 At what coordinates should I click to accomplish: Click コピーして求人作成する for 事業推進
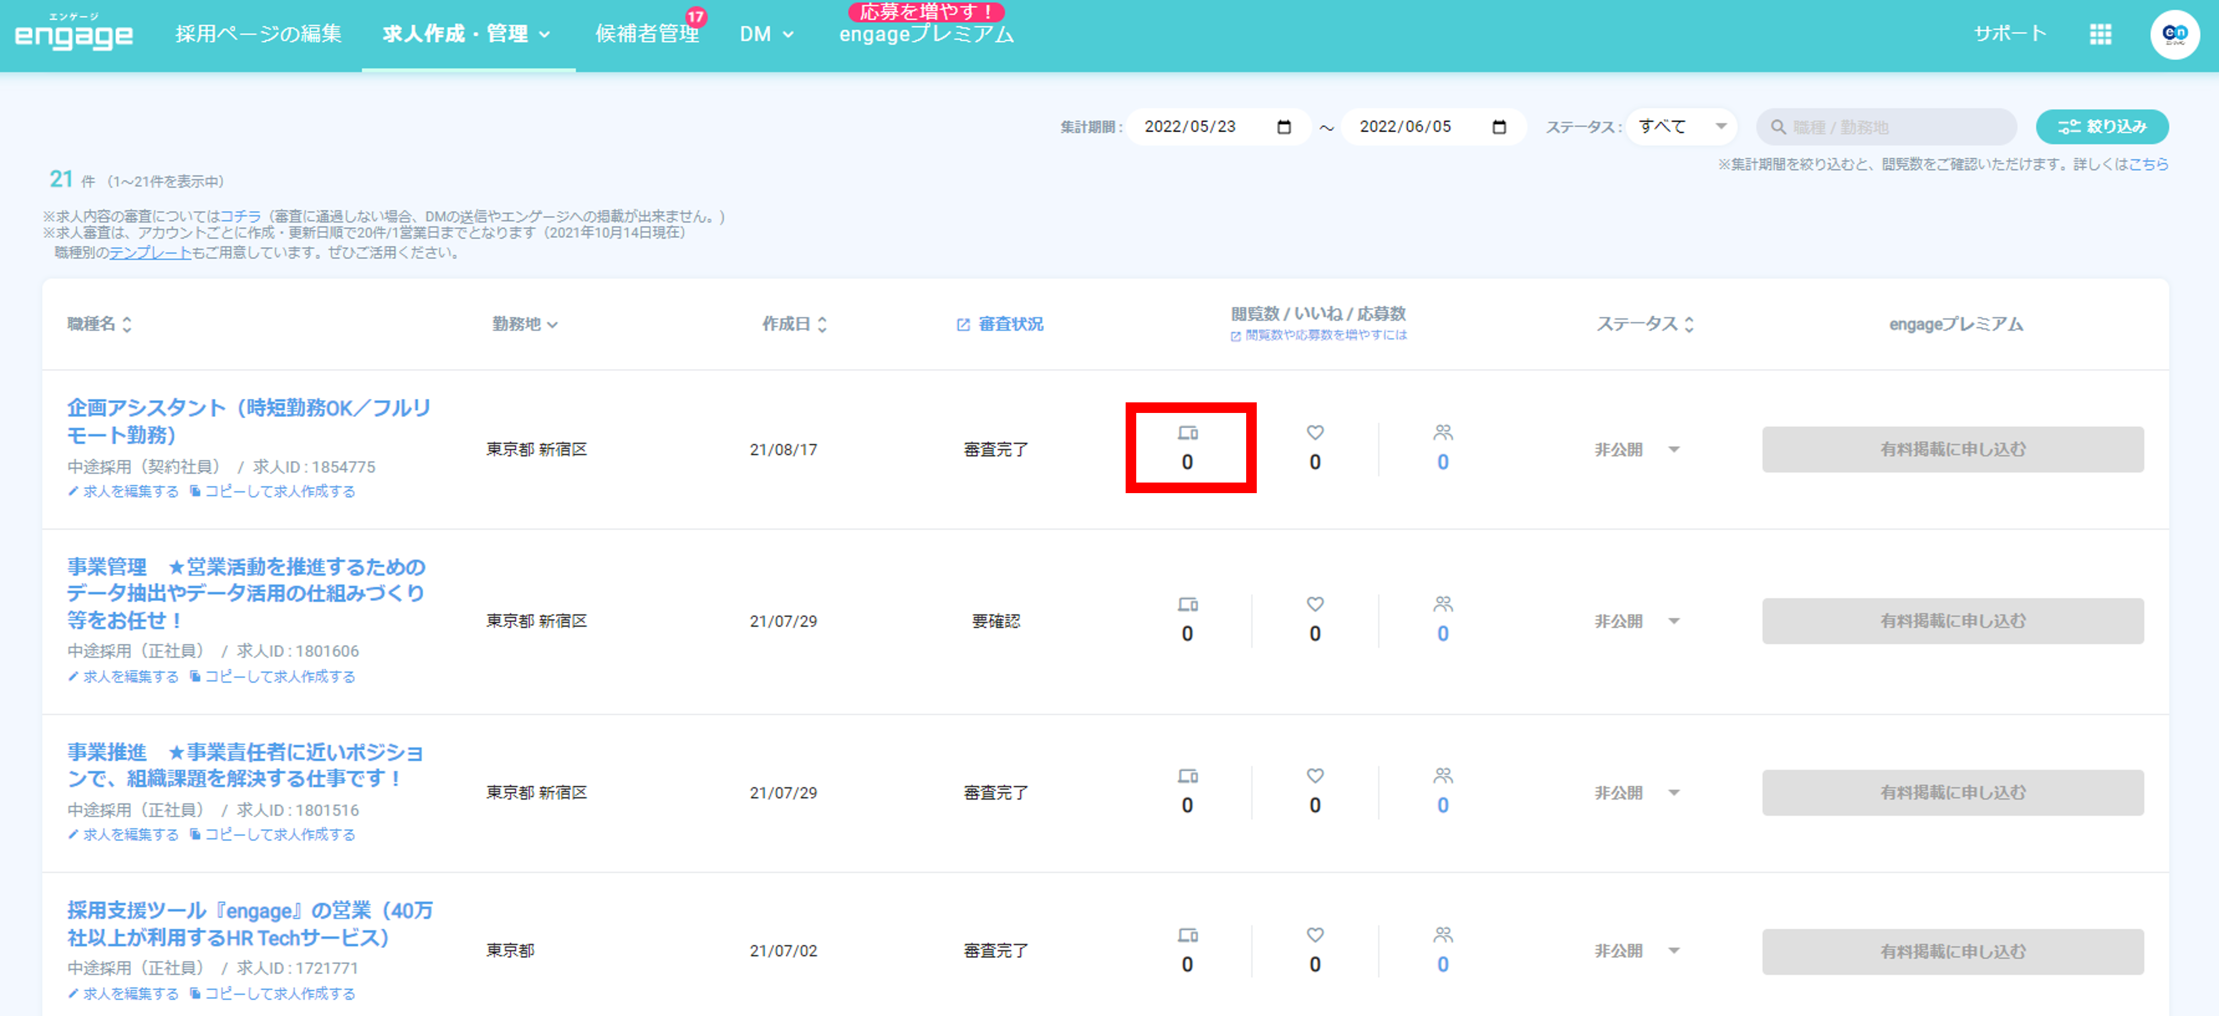pyautogui.click(x=272, y=834)
